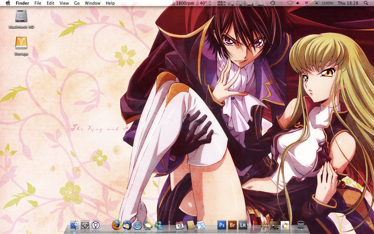This screenshot has width=374, height=234.
Task: Open the US flag input source menu
Action: [x=308, y=3]
